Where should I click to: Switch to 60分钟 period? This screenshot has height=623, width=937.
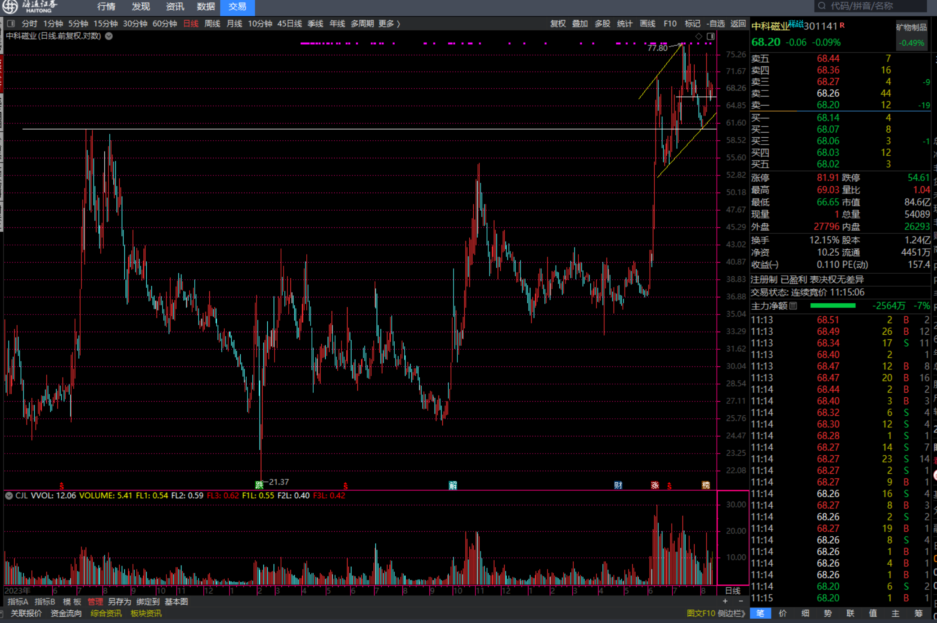(x=165, y=24)
